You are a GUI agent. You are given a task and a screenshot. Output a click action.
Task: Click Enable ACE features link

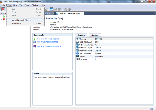pos(45,46)
